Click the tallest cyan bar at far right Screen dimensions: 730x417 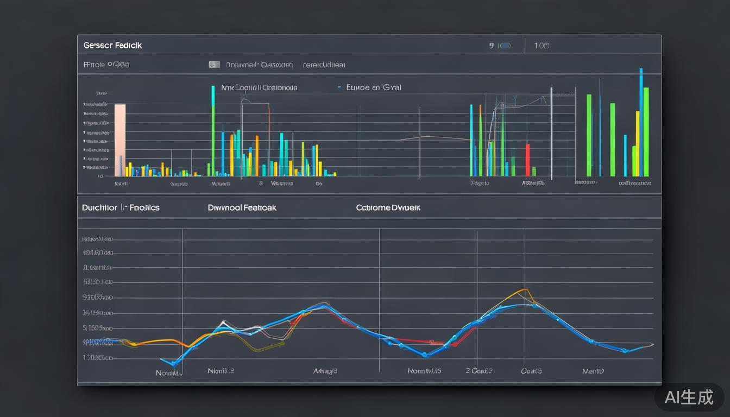[x=641, y=122]
